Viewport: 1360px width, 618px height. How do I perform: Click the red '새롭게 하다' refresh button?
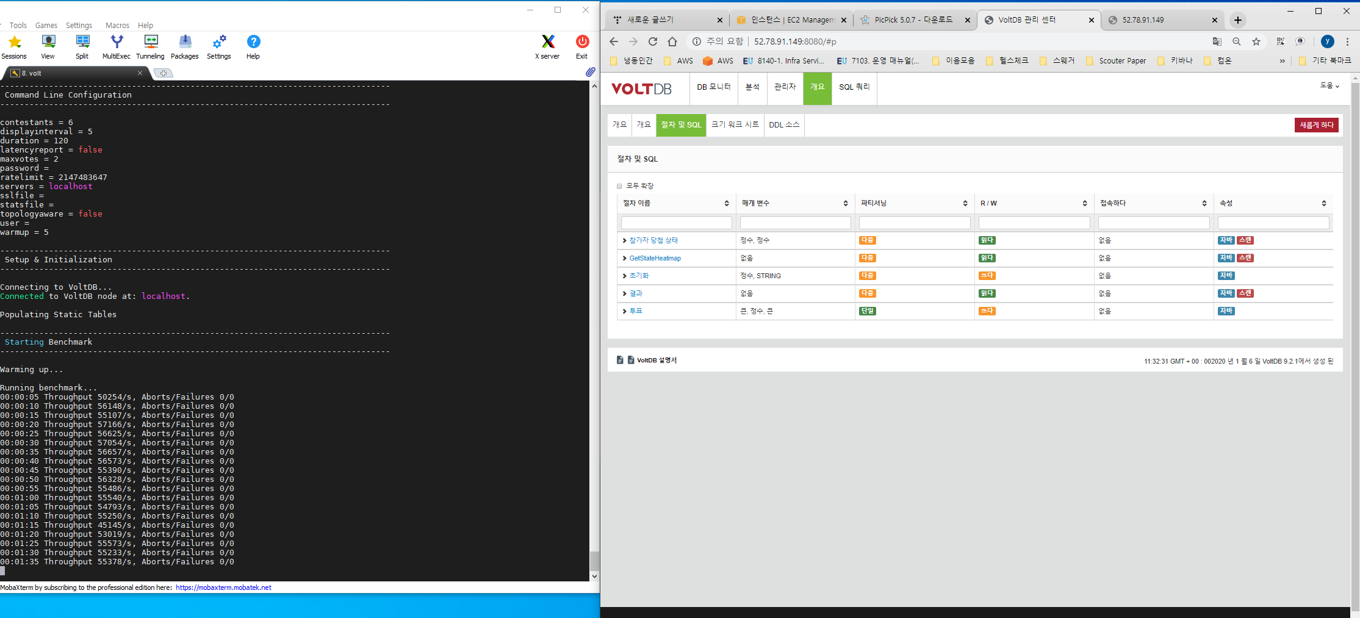(1317, 125)
